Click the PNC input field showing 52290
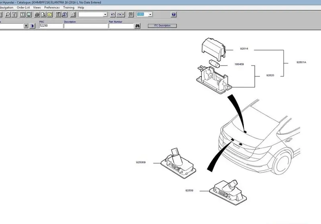This screenshot has width=321, height=224. pos(51,26)
